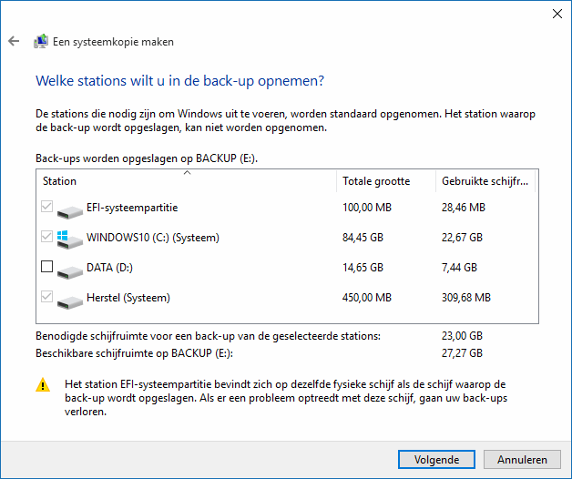
Task: Sort by the Gebruikte schijfruimte column
Action: (x=485, y=181)
